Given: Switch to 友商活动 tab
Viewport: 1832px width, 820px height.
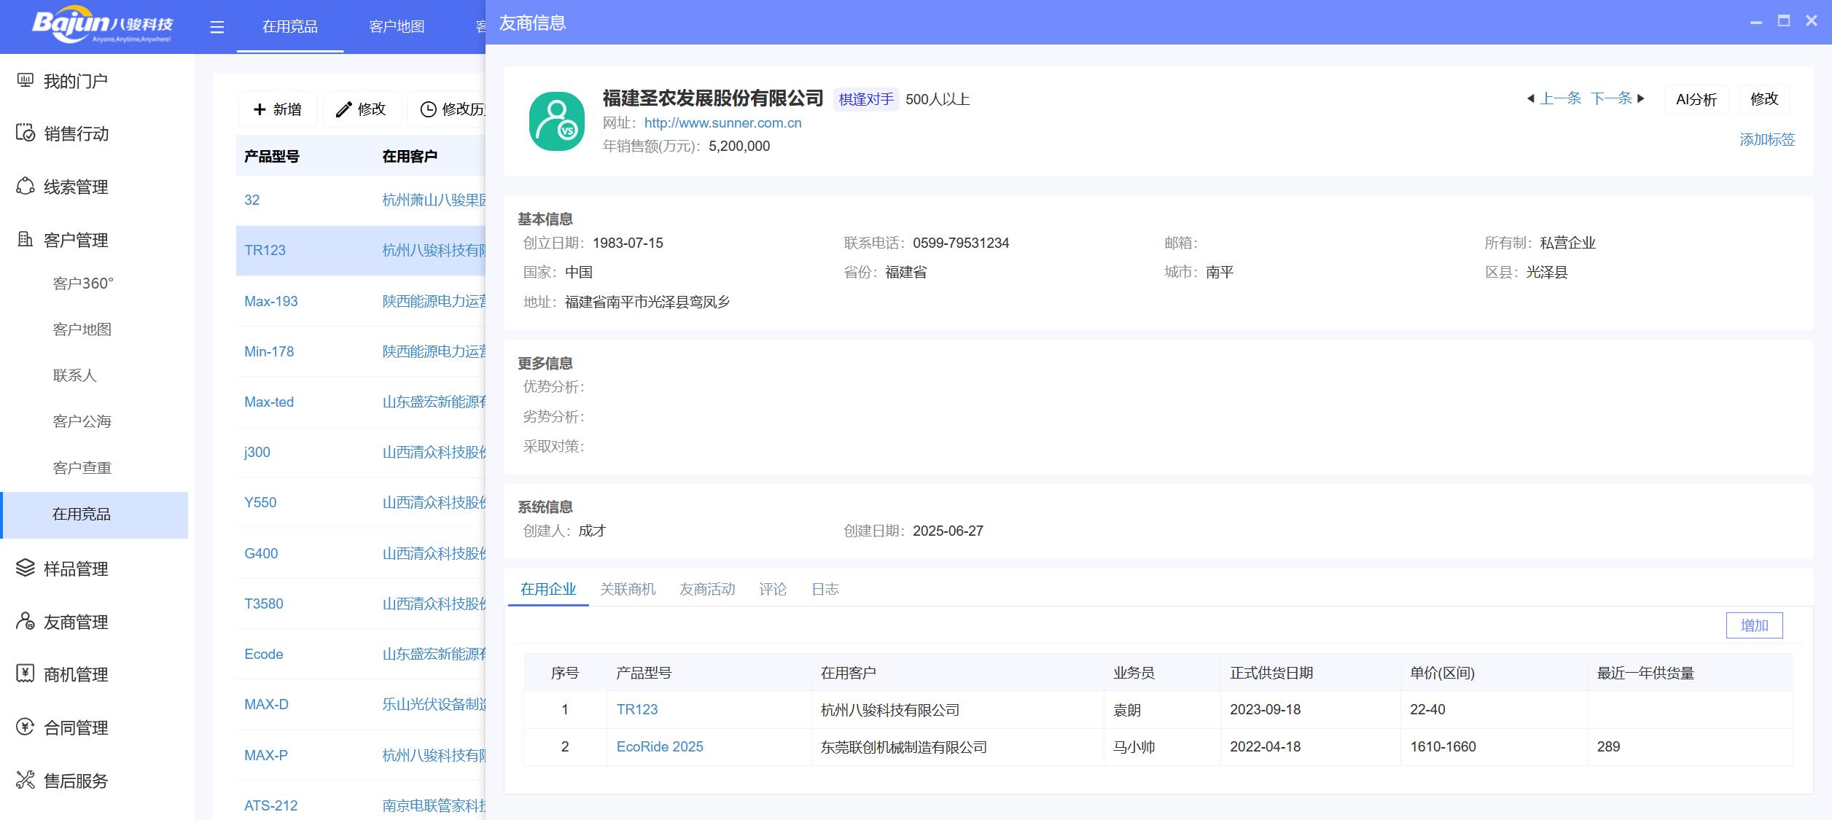Looking at the screenshot, I should tap(706, 589).
